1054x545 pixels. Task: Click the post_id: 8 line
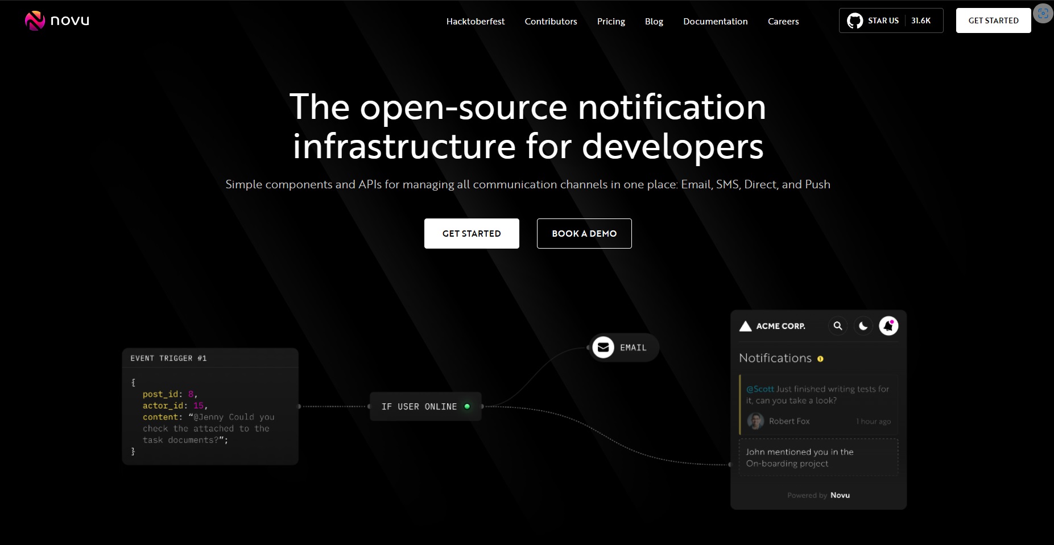pos(170,394)
